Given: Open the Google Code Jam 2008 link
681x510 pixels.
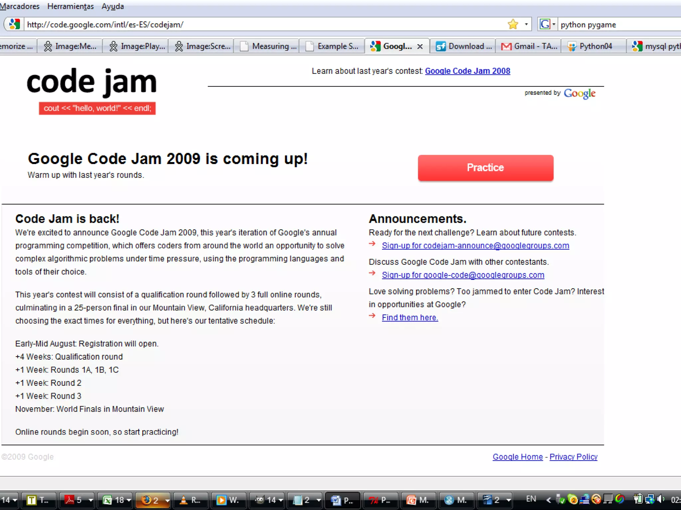Looking at the screenshot, I should point(467,71).
